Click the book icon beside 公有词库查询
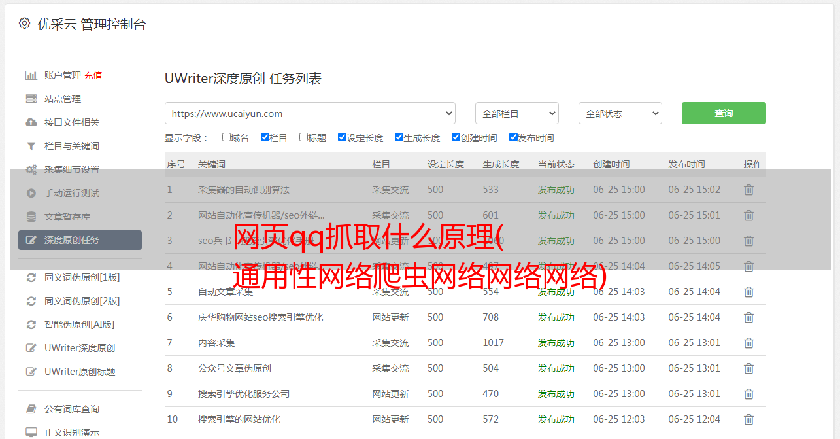The image size is (840, 439). point(31,409)
